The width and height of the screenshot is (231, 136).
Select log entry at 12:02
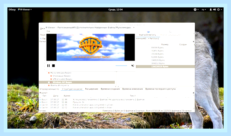(116, 107)
